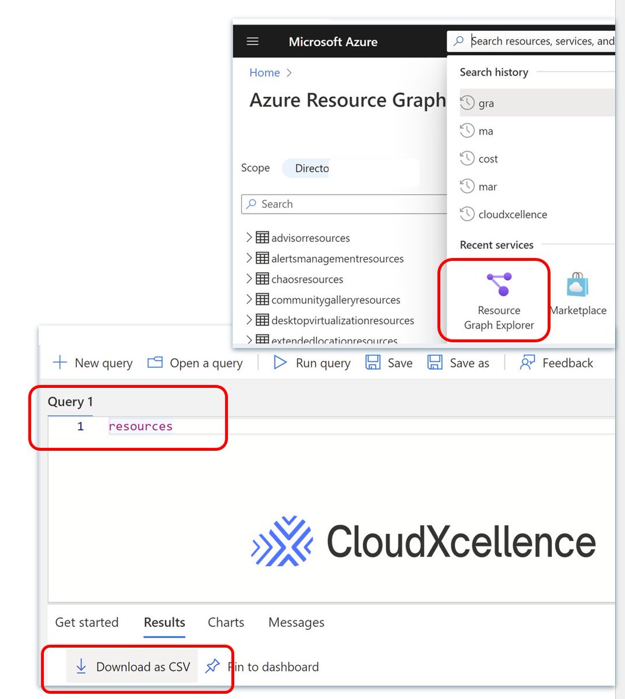Select 'gra' from search history
This screenshot has height=699, width=625.
(536, 103)
